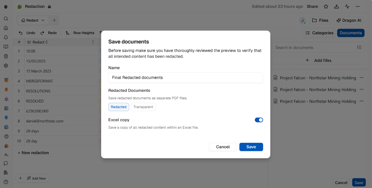Click Save in the dialog

[x=251, y=147]
